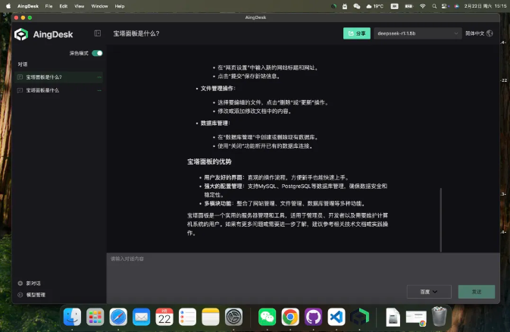510x332 pixels.
Task: Open WeChat from the Dock
Action: 267,317
